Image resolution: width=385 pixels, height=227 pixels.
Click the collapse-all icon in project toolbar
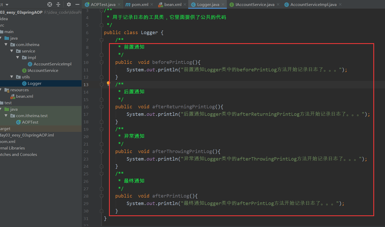(x=58, y=4)
